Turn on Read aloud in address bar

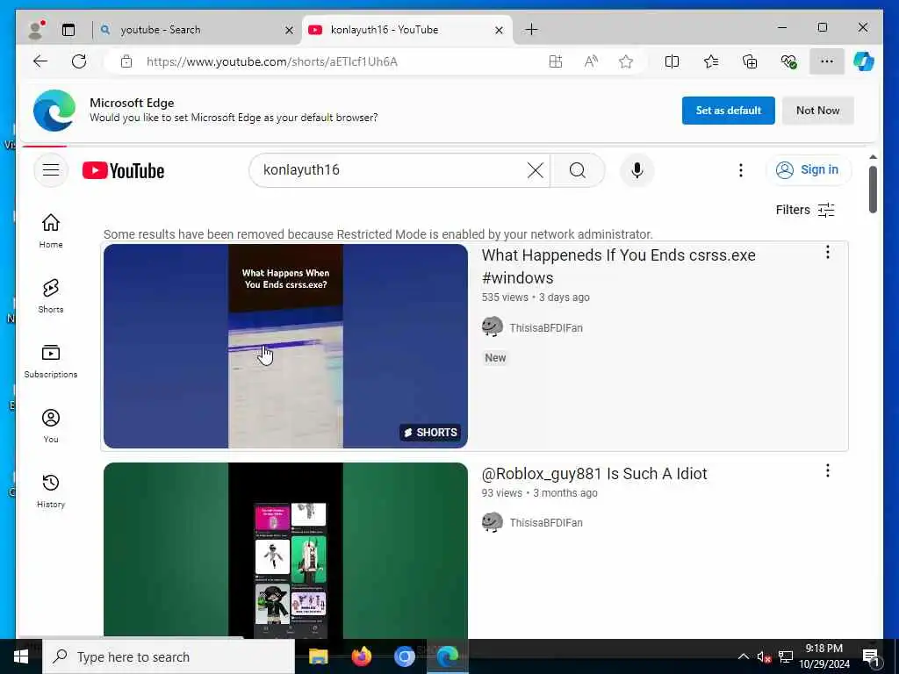point(591,61)
